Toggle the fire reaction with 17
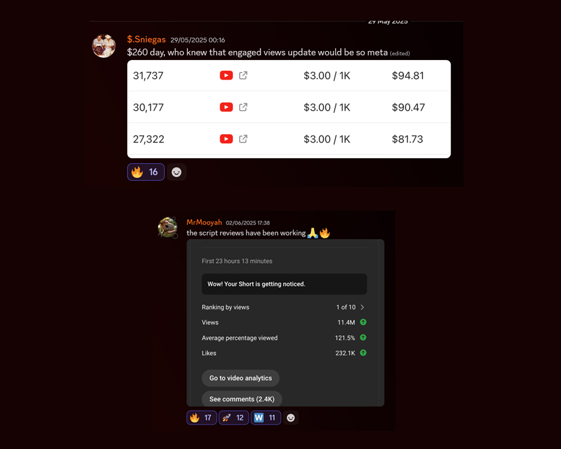This screenshot has height=449, width=561. (x=201, y=418)
